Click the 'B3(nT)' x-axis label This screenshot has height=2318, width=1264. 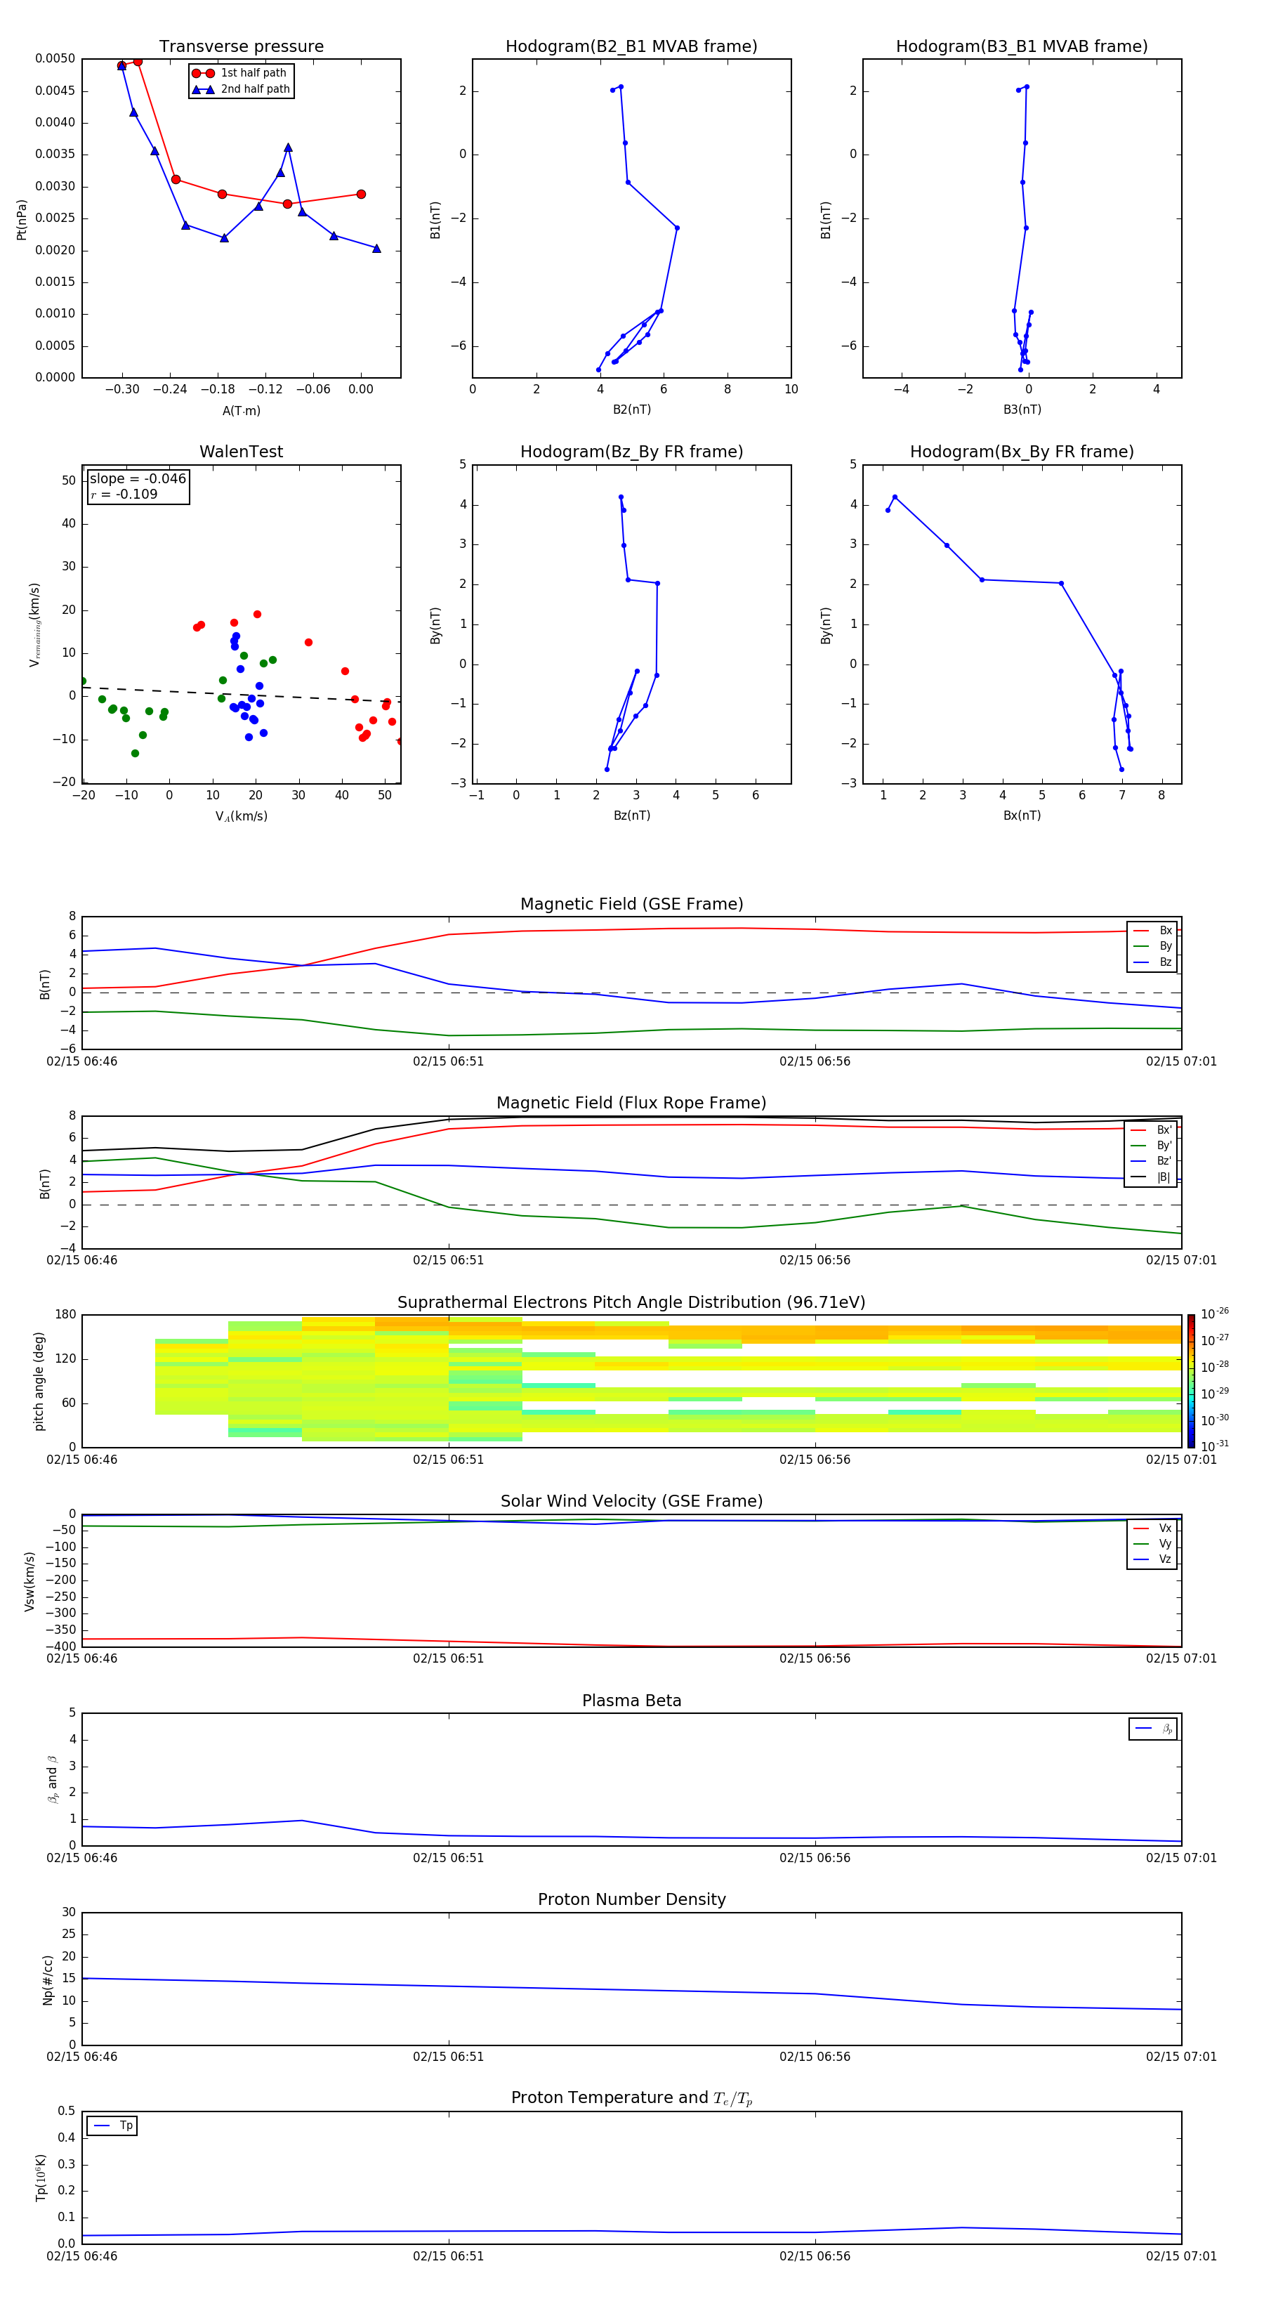(1022, 410)
